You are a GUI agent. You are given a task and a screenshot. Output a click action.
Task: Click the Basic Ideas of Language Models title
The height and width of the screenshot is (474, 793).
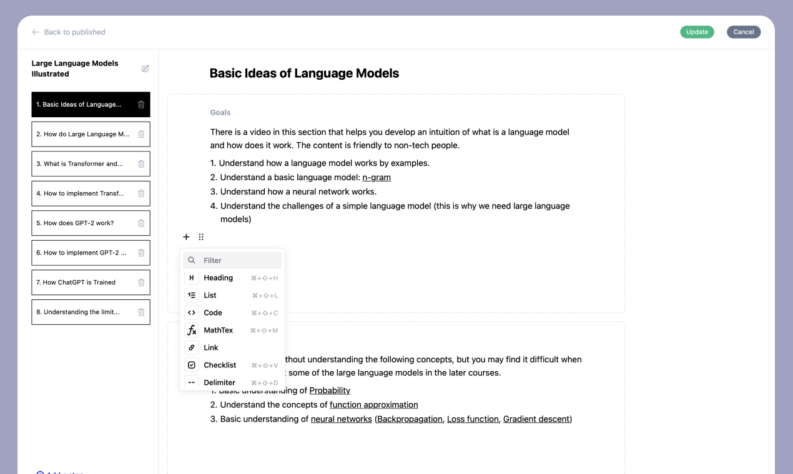click(x=304, y=73)
